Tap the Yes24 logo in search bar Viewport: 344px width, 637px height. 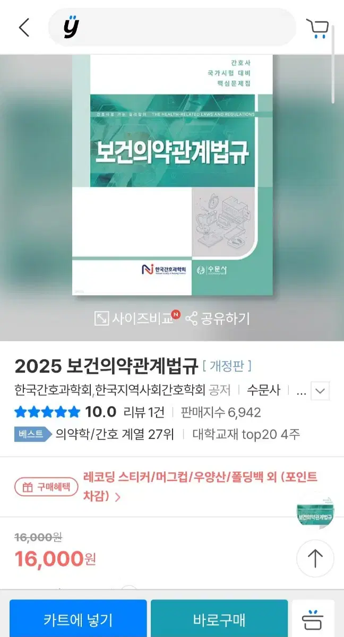coord(71,27)
